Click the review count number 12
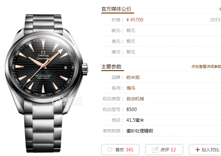The height and width of the screenshot is (156, 221). pos(173,149)
